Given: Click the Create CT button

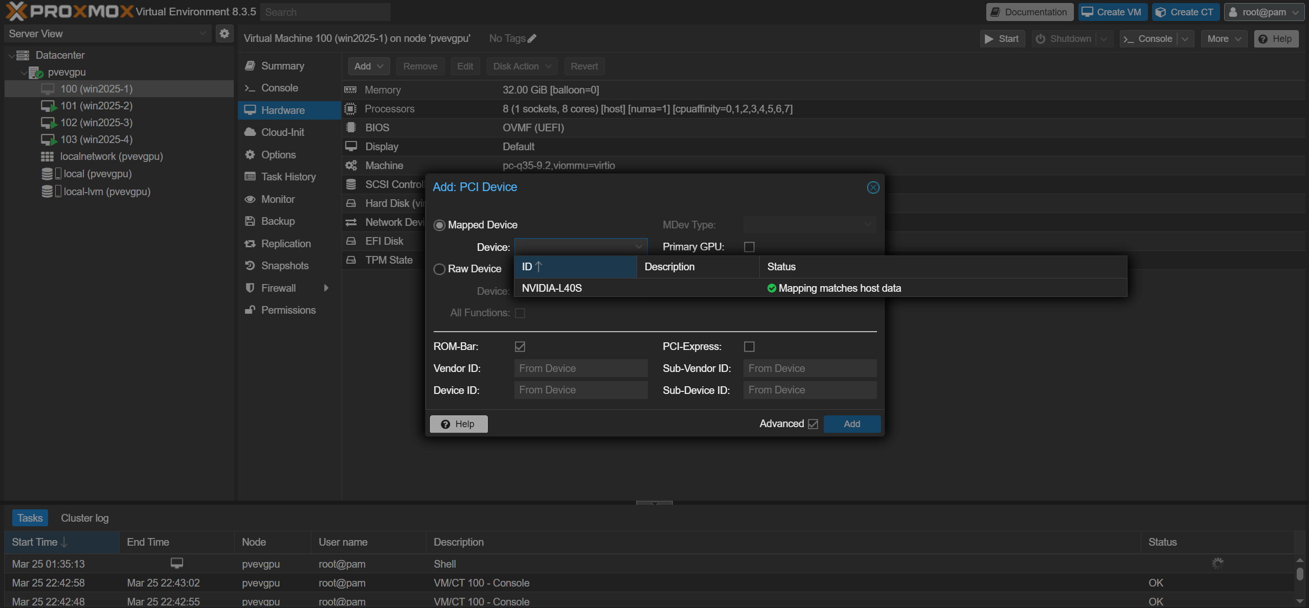Looking at the screenshot, I should (x=1186, y=12).
